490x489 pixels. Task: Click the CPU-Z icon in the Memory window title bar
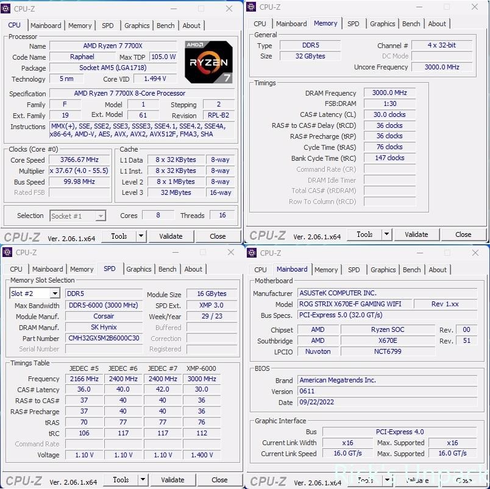[x=251, y=7]
